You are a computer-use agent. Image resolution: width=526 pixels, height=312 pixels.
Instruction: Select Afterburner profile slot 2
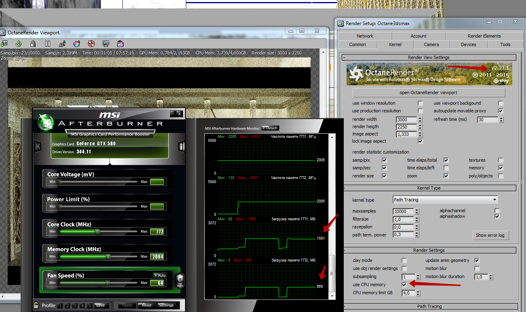tap(67, 306)
